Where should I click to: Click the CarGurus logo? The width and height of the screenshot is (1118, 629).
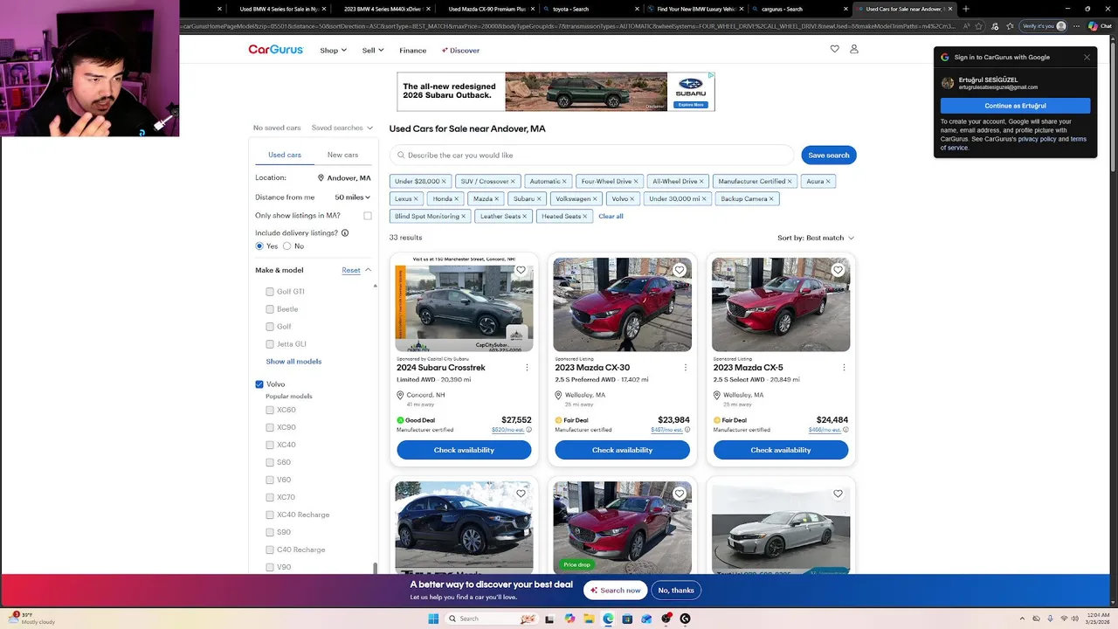(276, 50)
